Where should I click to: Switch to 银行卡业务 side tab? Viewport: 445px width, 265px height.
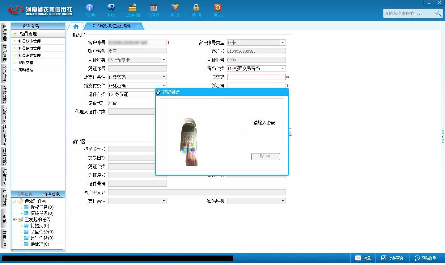(x=4, y=136)
